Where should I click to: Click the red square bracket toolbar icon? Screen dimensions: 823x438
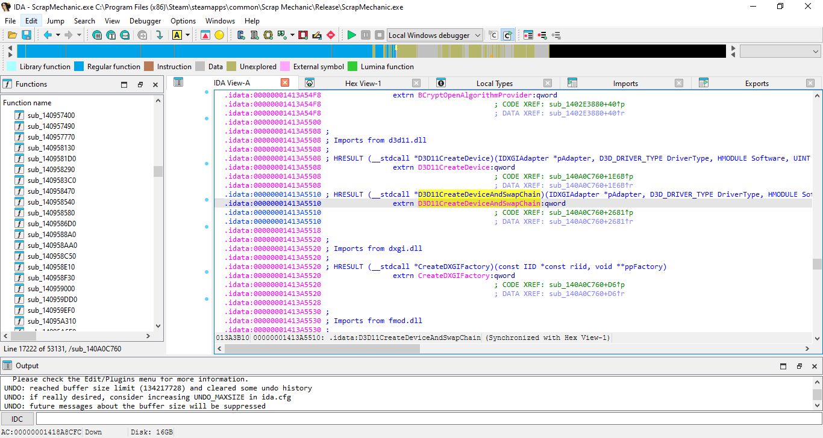[303, 35]
